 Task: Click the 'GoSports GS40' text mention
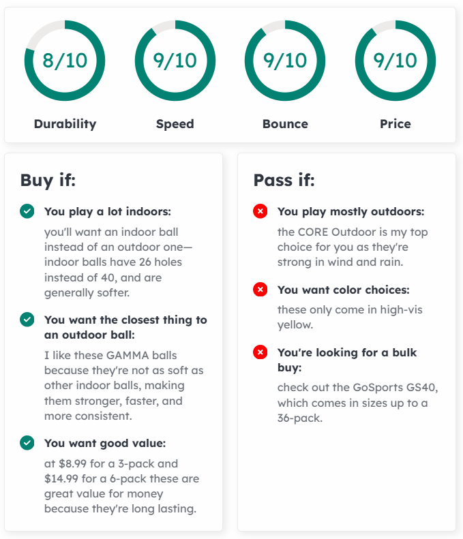(x=395, y=388)
